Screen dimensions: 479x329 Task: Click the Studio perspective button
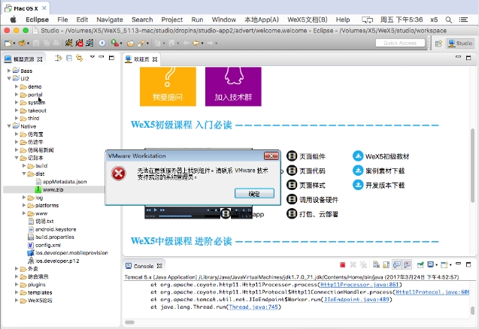click(x=461, y=44)
